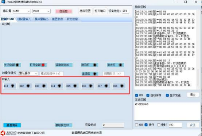202x136 pixels.
Task: Open the COM7 serial port dropdown
Action: point(22,11)
